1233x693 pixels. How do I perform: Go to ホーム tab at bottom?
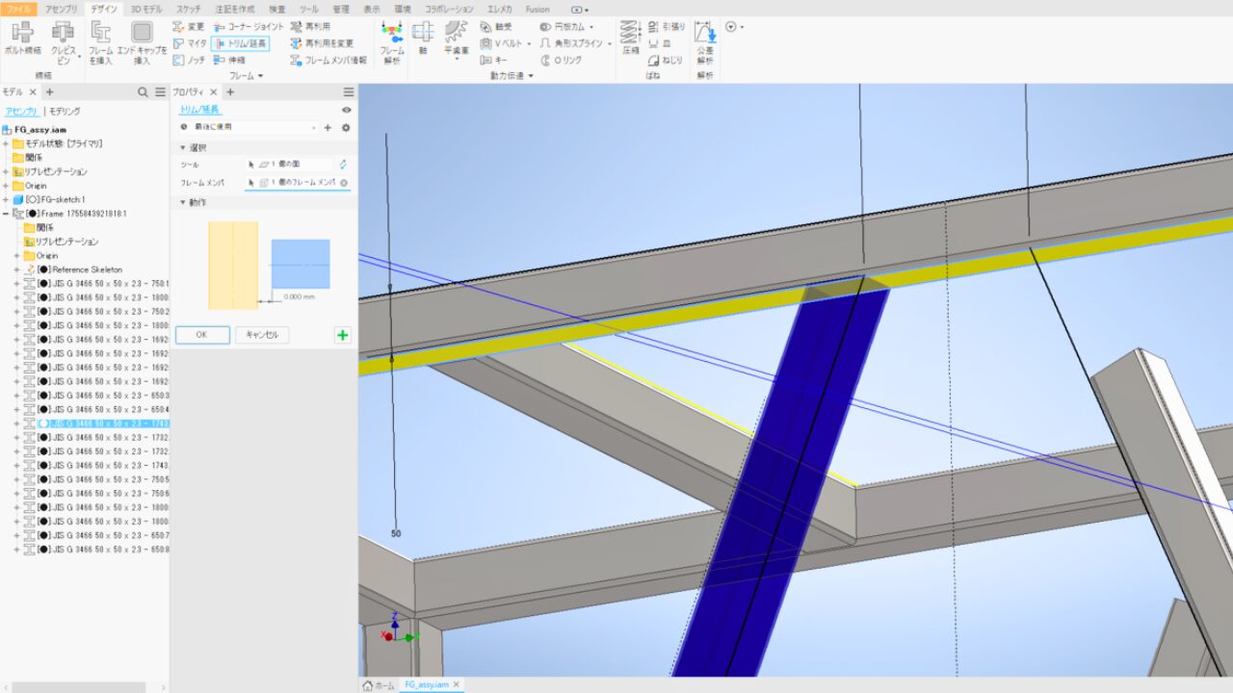pyautogui.click(x=379, y=684)
